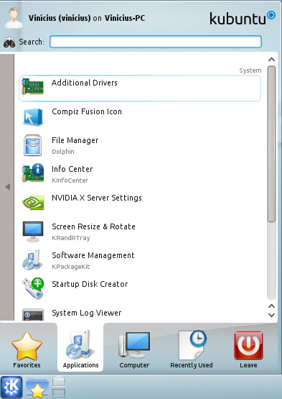Click the user avatar picture
282x399 pixels.
pyautogui.click(x=14, y=18)
